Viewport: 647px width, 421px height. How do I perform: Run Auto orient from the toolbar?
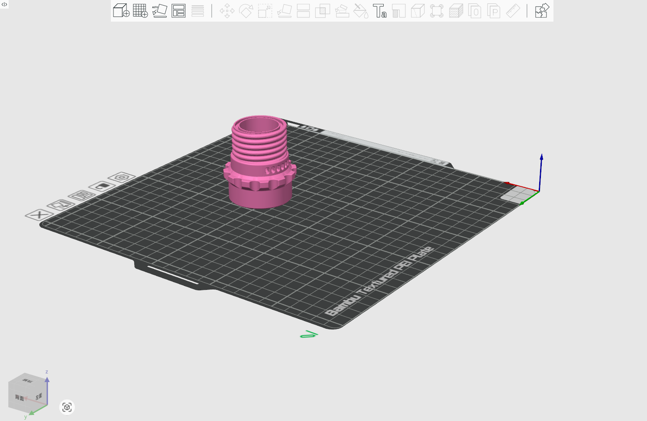pyautogui.click(x=159, y=11)
